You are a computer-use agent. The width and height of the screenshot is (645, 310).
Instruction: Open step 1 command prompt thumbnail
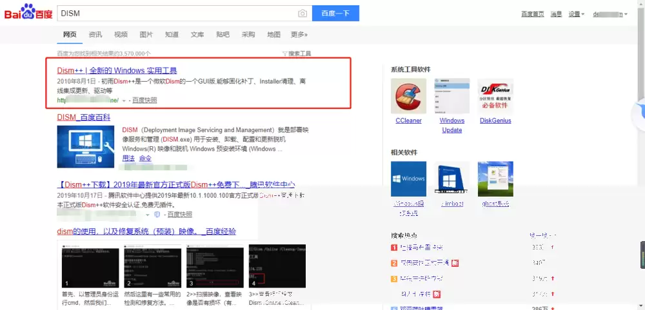click(90, 266)
